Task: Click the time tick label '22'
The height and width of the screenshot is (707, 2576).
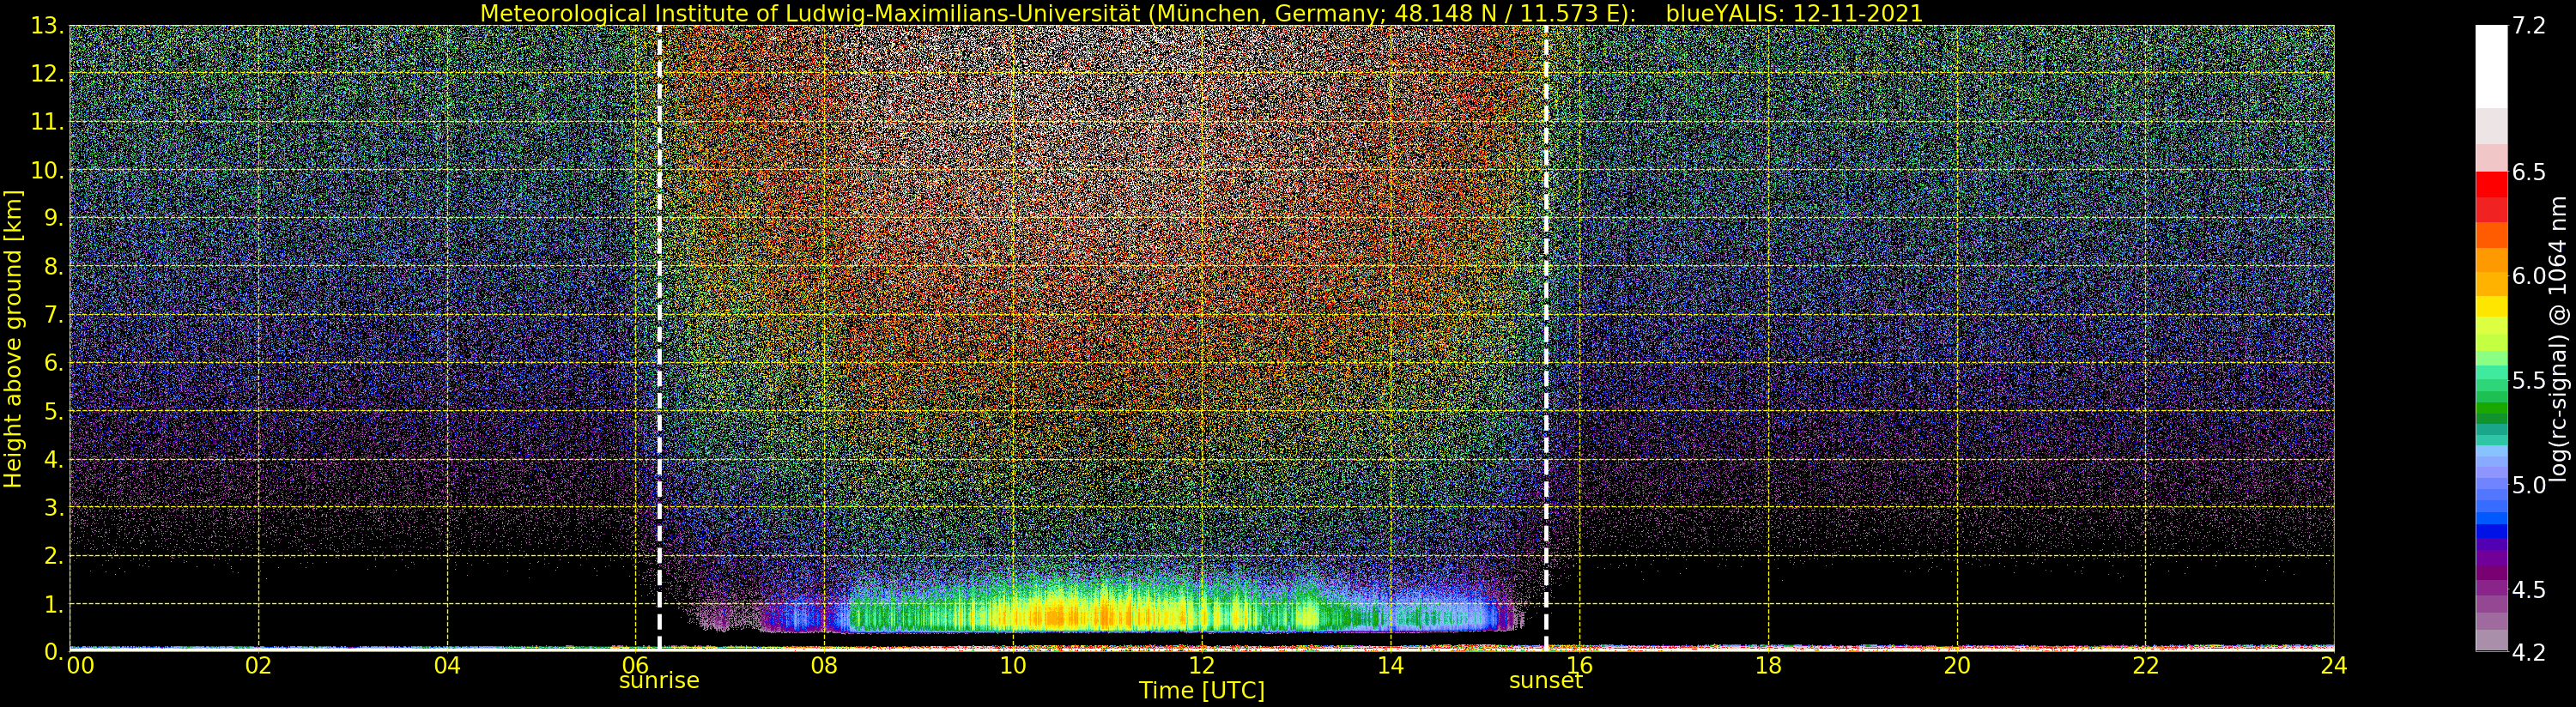Action: (2146, 666)
